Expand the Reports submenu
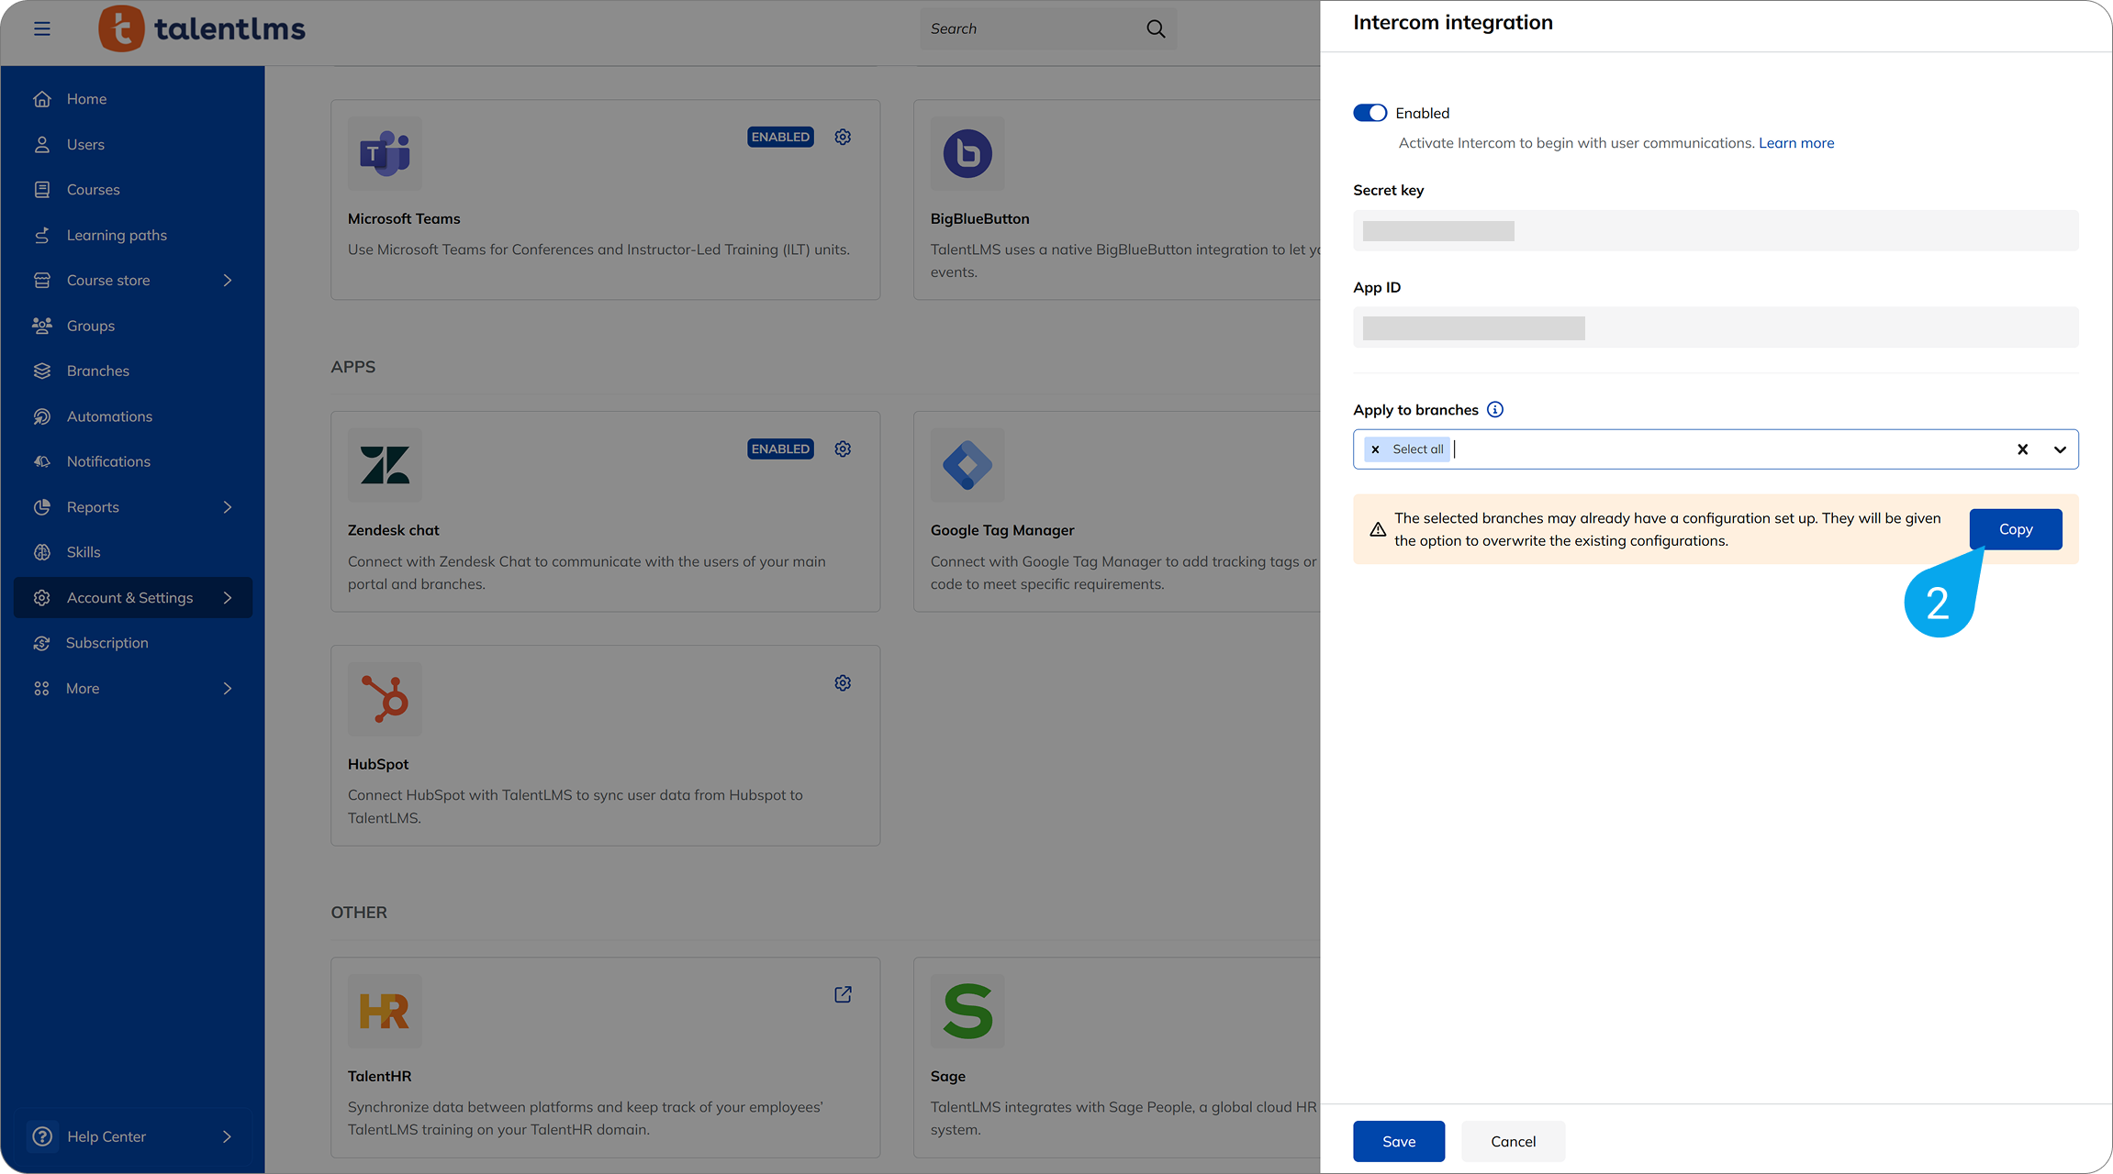Screen dimensions: 2113x1174 228,507
